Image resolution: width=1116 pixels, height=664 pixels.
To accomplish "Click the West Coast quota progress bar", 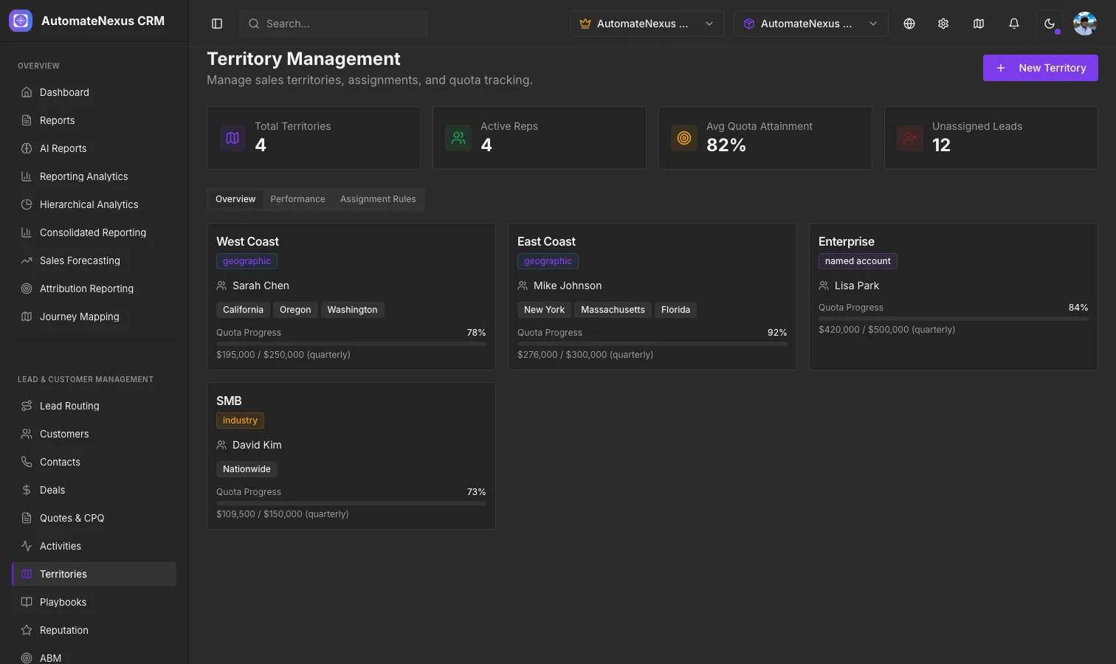I will click(351, 344).
